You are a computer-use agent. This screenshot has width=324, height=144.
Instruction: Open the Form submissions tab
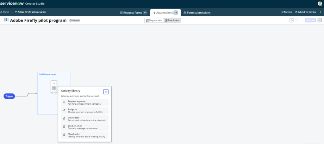[x=197, y=13]
